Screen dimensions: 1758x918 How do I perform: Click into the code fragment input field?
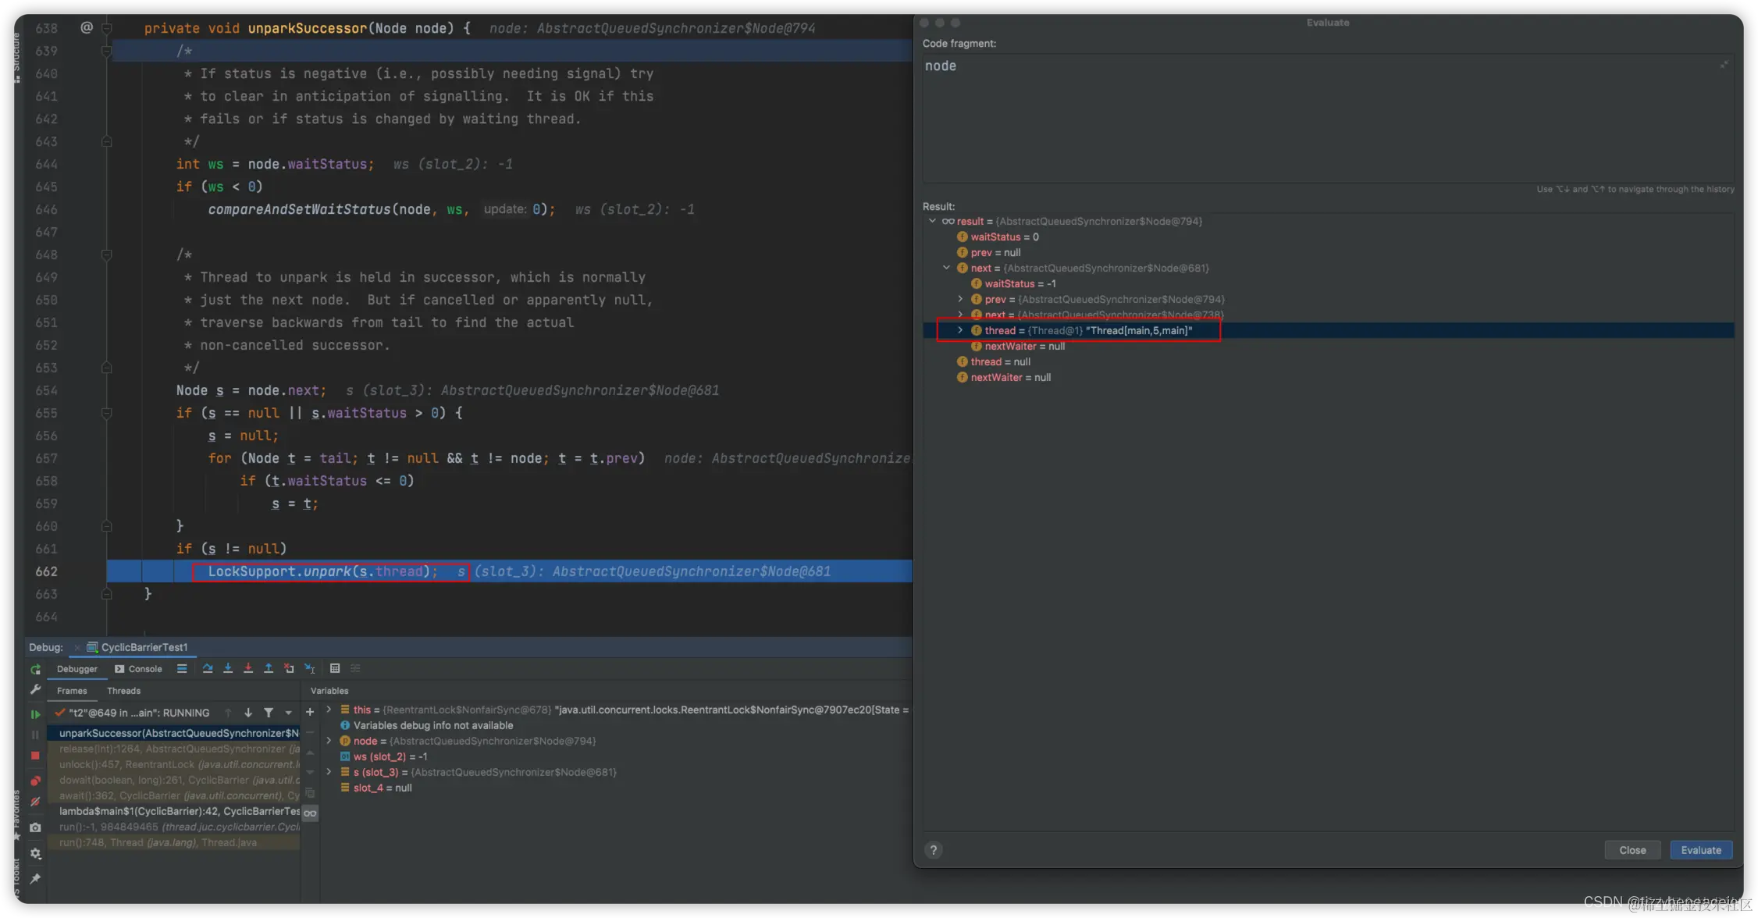1328,117
